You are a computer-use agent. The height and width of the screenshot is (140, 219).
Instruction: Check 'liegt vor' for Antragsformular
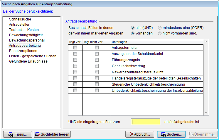pyautogui.click(x=75, y=47)
